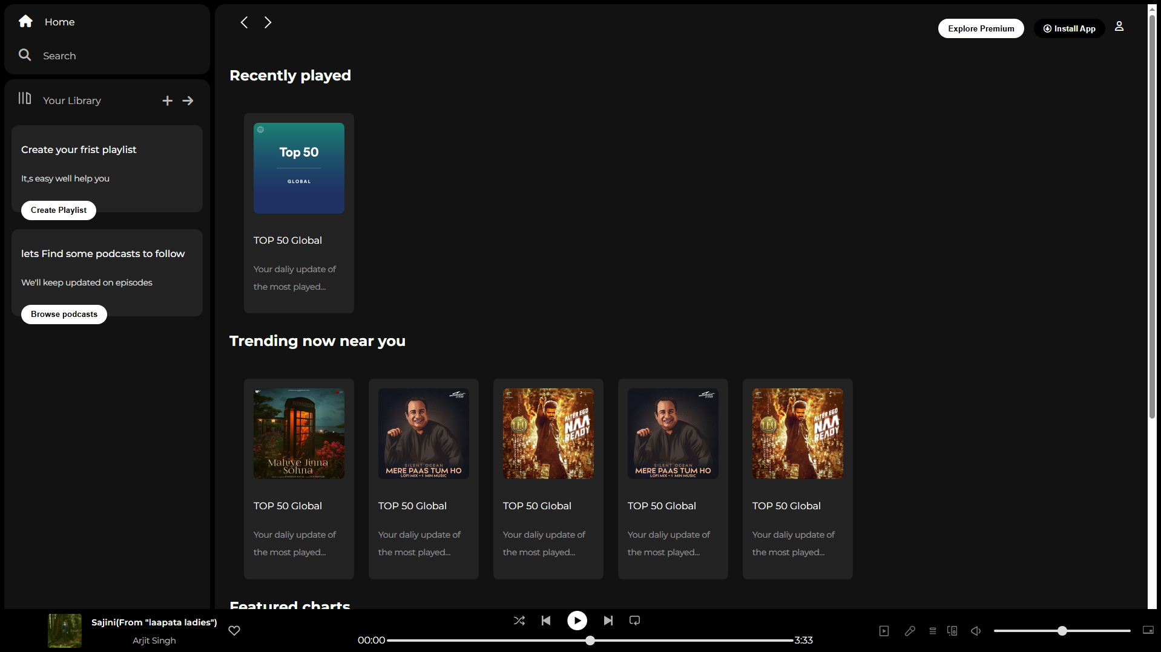
Task: Click the Explore Premium button
Action: tap(981, 28)
